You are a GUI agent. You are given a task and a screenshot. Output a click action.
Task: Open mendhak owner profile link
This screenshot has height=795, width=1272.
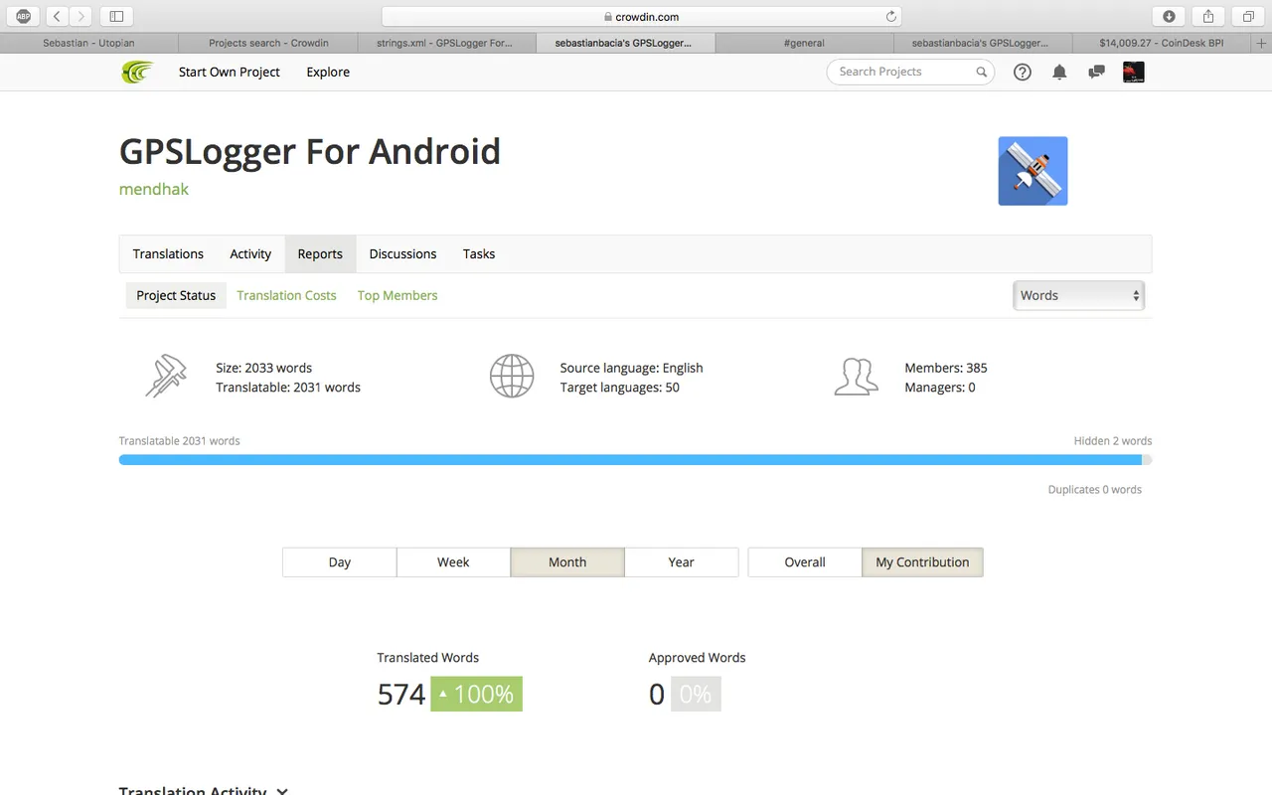154,189
